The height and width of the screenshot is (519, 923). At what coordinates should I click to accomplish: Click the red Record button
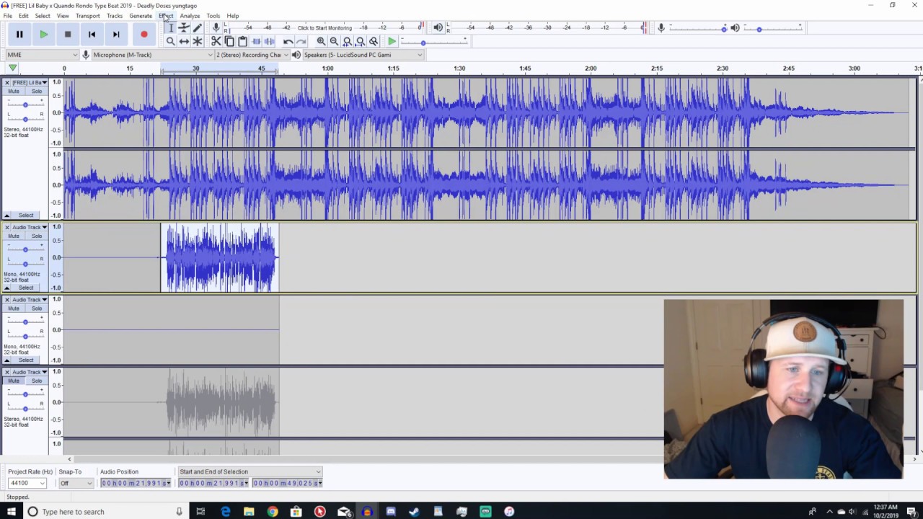pyautogui.click(x=144, y=34)
